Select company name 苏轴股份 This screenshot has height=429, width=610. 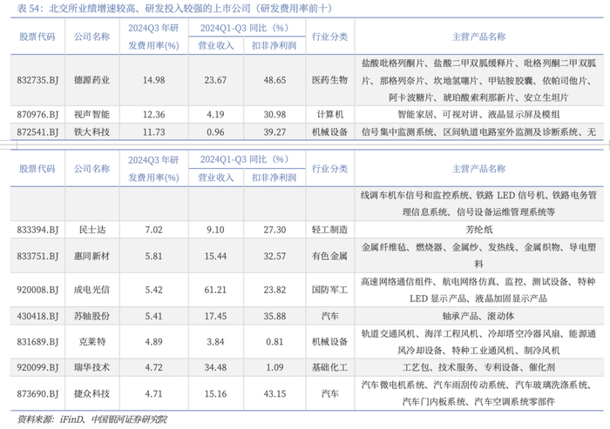pos(91,316)
